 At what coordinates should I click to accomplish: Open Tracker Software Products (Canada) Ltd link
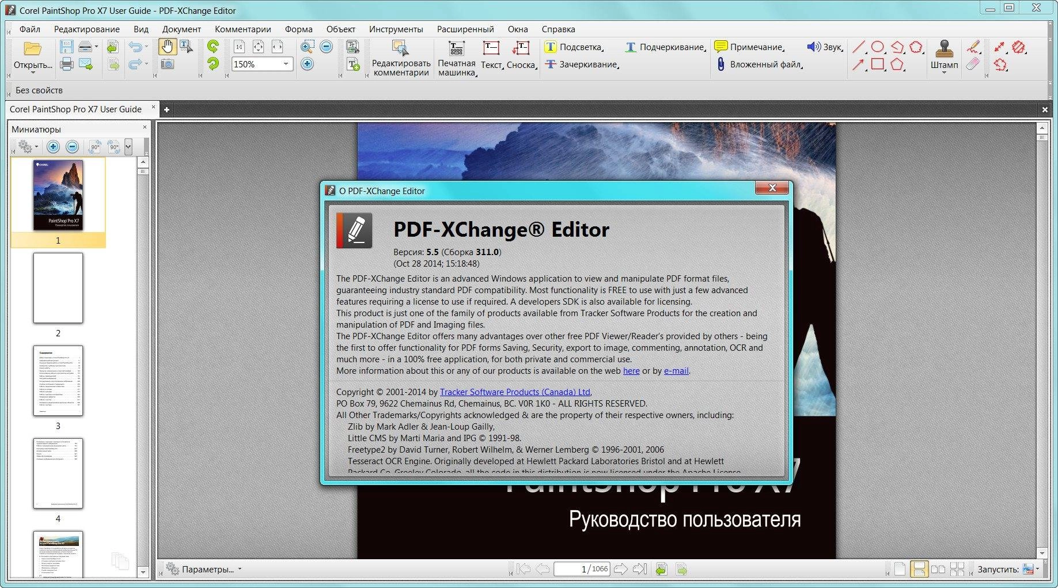515,392
